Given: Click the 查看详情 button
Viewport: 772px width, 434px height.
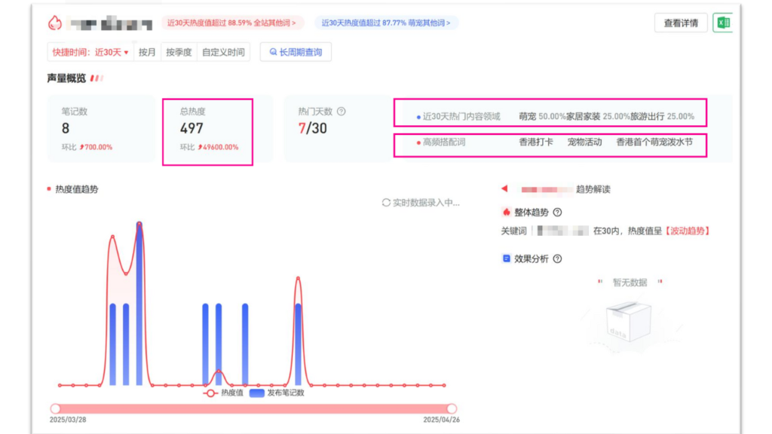Looking at the screenshot, I should click(680, 23).
